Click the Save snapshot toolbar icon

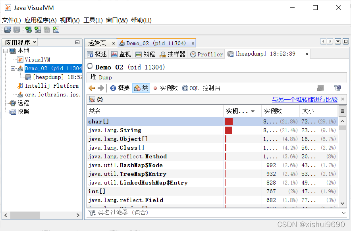(17, 29)
